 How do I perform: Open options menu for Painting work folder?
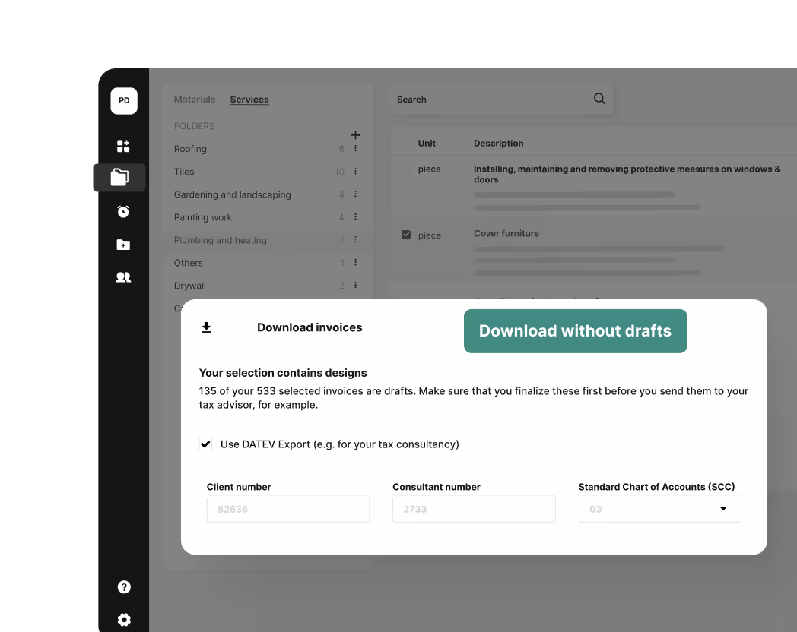[x=355, y=216]
